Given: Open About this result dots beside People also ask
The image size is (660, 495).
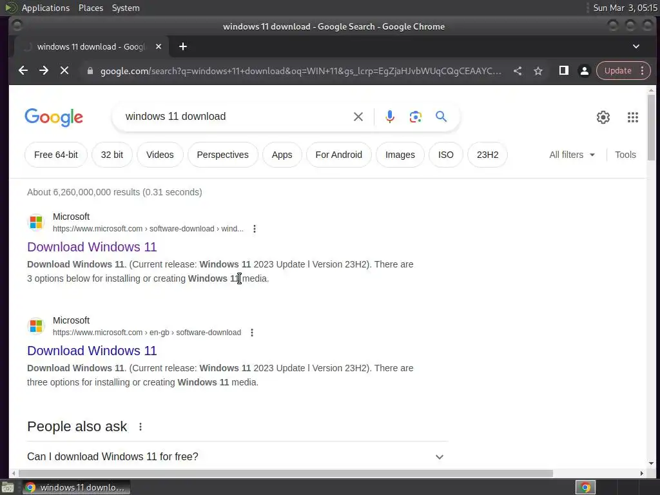Looking at the screenshot, I should (x=140, y=427).
